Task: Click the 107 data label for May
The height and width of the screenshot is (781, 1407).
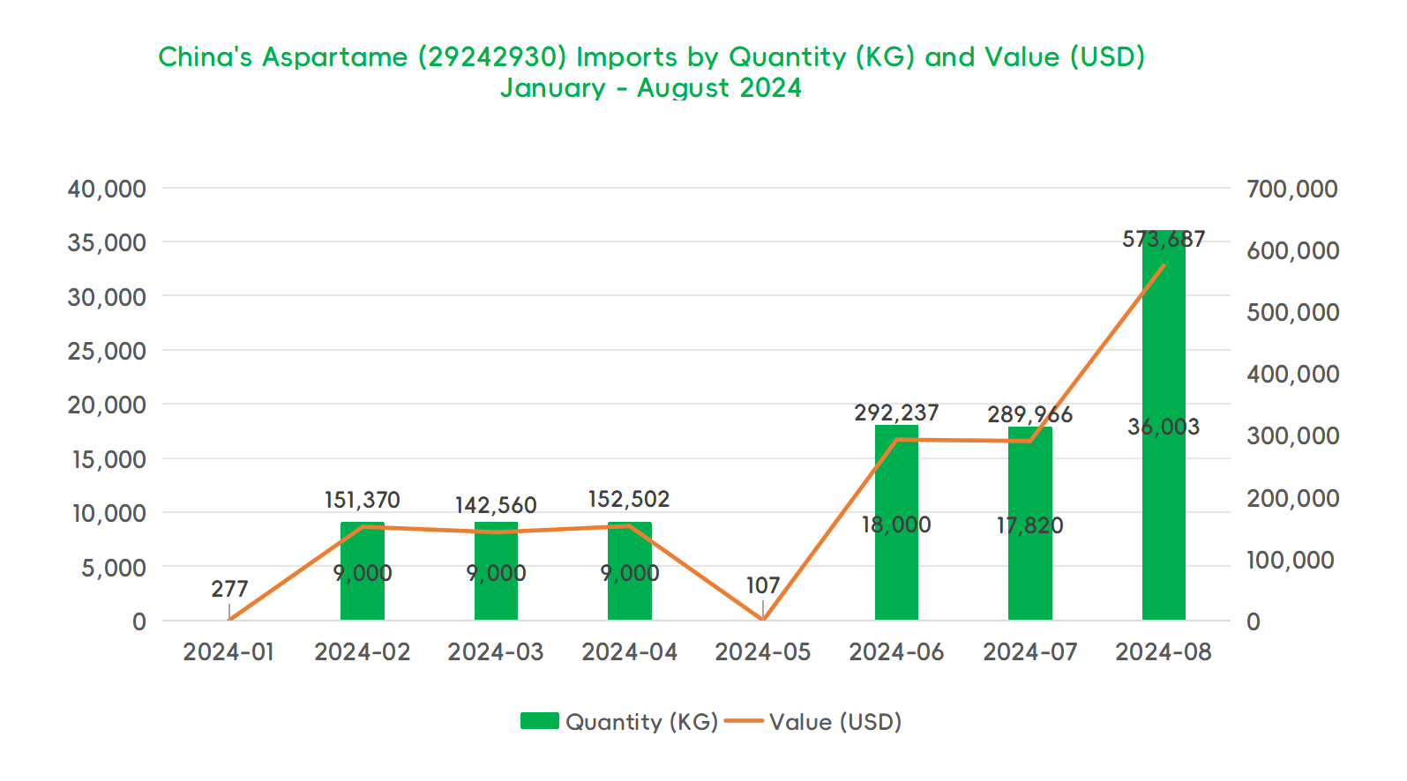Action: tap(763, 585)
